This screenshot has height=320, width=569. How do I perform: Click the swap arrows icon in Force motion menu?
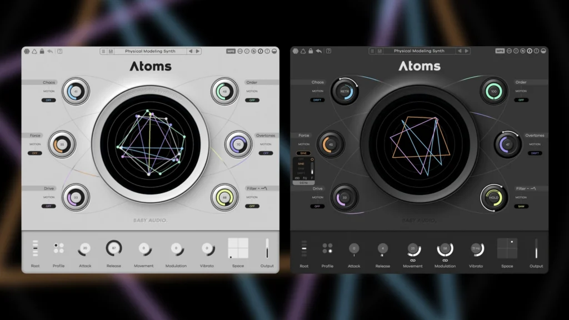[x=305, y=178]
